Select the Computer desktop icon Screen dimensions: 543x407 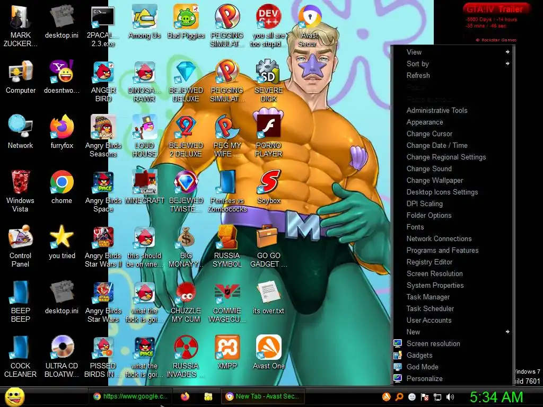[x=21, y=77]
